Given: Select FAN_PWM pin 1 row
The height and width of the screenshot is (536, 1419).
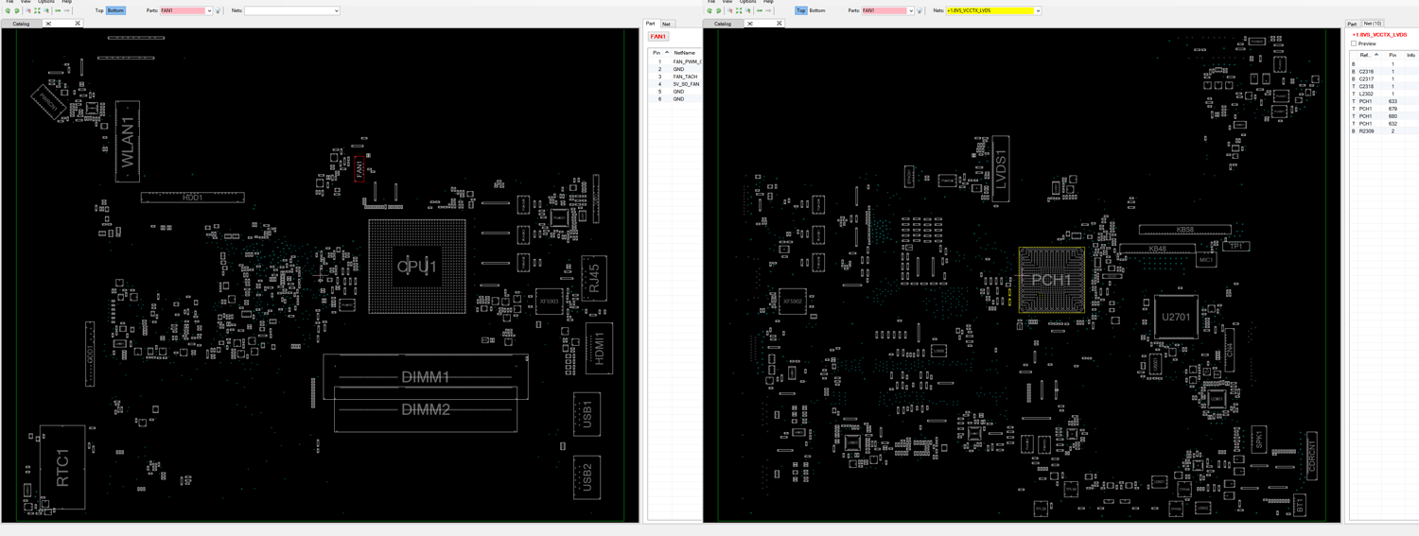Looking at the screenshot, I should click(675, 61).
